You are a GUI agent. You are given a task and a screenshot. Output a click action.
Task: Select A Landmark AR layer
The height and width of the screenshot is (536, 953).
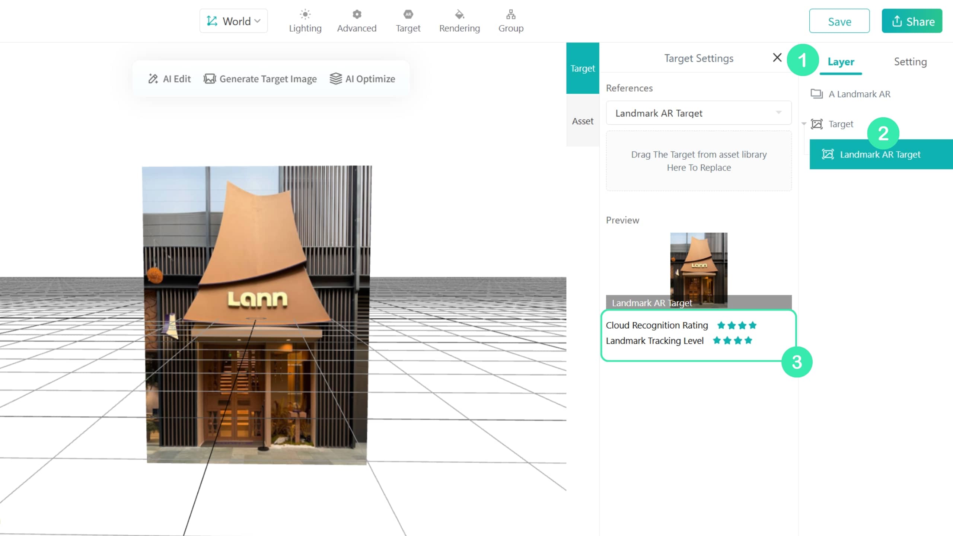point(851,94)
